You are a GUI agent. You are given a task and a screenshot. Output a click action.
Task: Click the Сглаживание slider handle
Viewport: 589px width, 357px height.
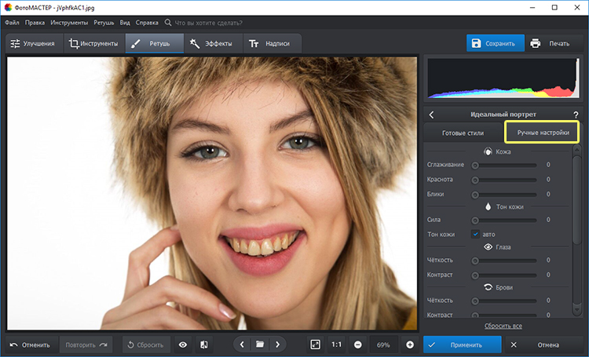[474, 166]
